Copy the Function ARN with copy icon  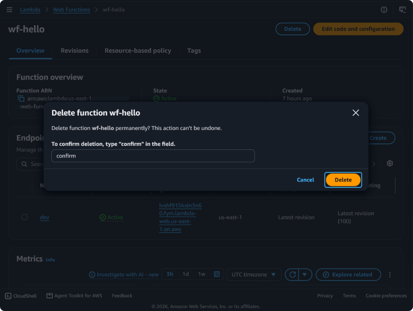coord(21,99)
